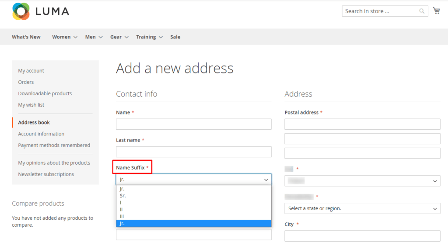Open My account in sidebar
The width and height of the screenshot is (448, 246).
tap(31, 71)
